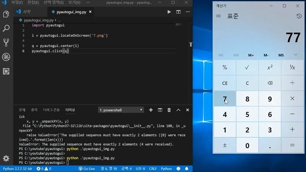Click the square root key in calculator
Viewport: 306px width, 172px height.
coord(247,67)
